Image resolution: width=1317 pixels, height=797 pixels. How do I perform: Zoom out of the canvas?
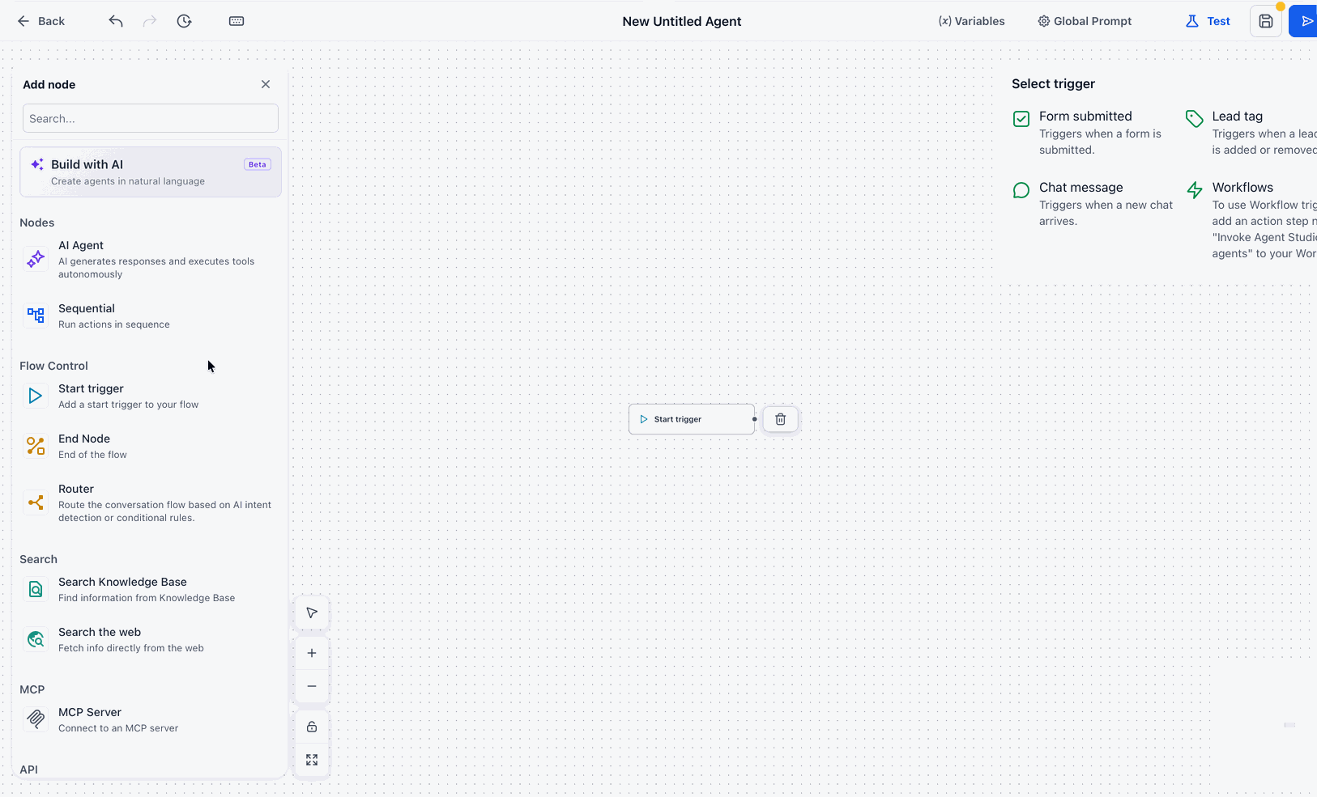(x=312, y=686)
